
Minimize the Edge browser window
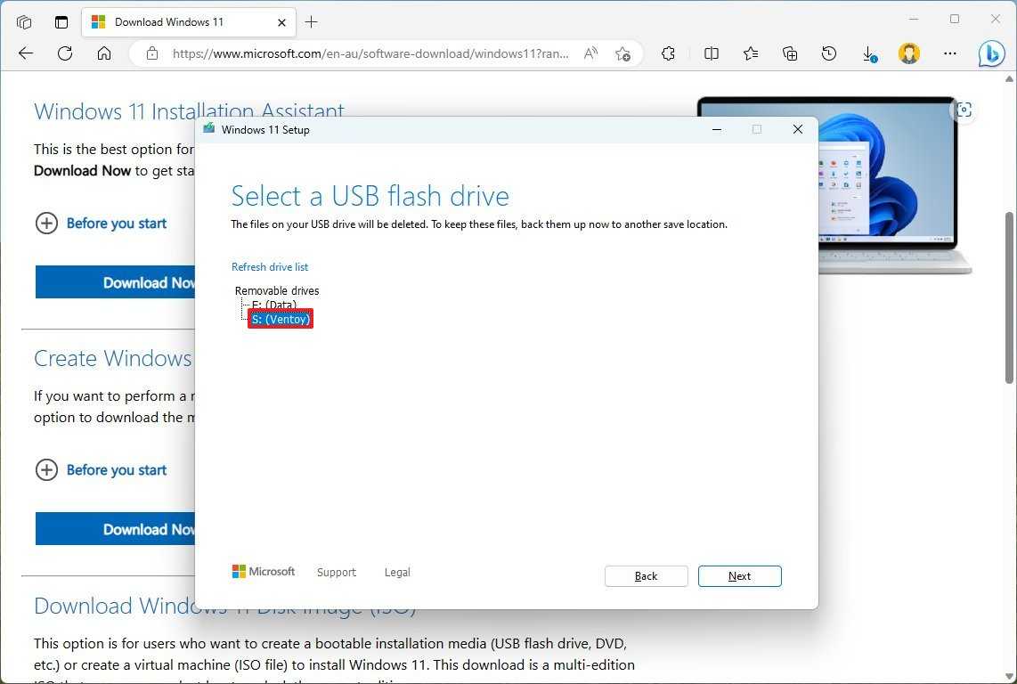click(914, 20)
